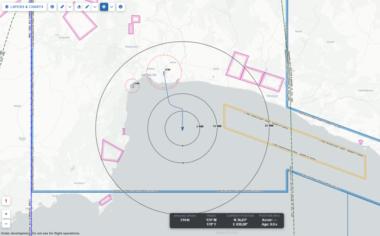
Task: Select the ruler measurement tool
Action: [62, 7]
